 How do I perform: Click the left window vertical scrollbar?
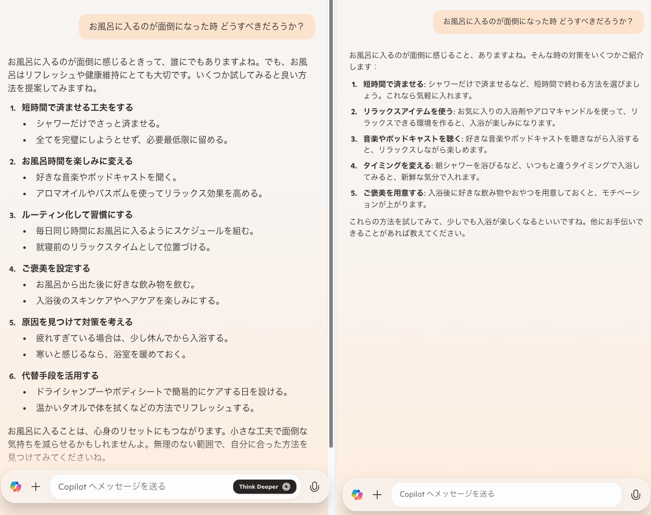coord(331,223)
